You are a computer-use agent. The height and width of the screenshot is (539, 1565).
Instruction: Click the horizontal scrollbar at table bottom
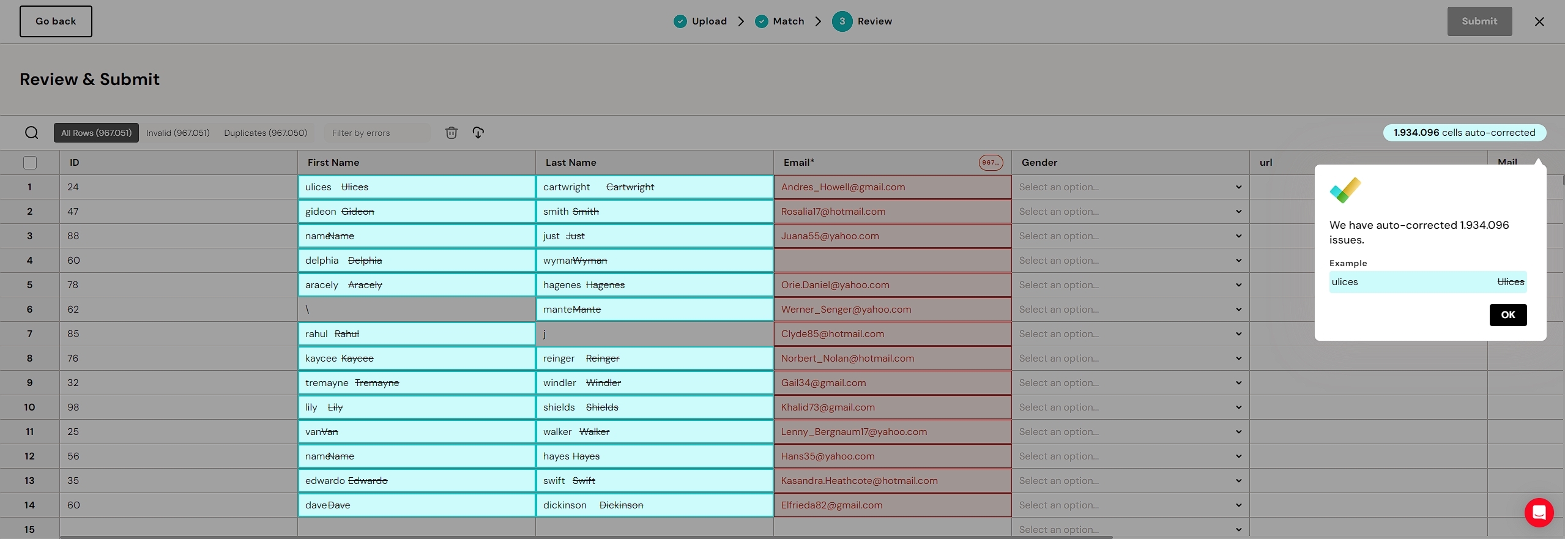pyautogui.click(x=585, y=537)
